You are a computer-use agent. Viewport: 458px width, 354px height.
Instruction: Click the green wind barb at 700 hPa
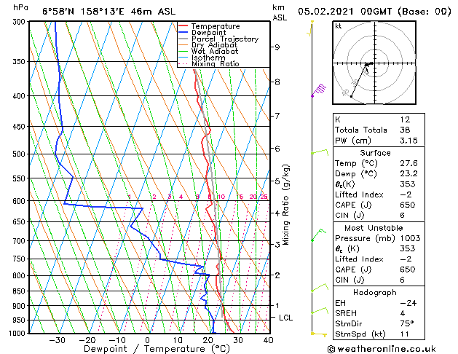coord(318,235)
